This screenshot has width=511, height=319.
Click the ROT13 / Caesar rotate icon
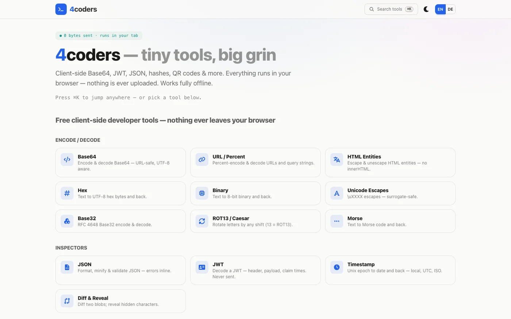point(202,221)
